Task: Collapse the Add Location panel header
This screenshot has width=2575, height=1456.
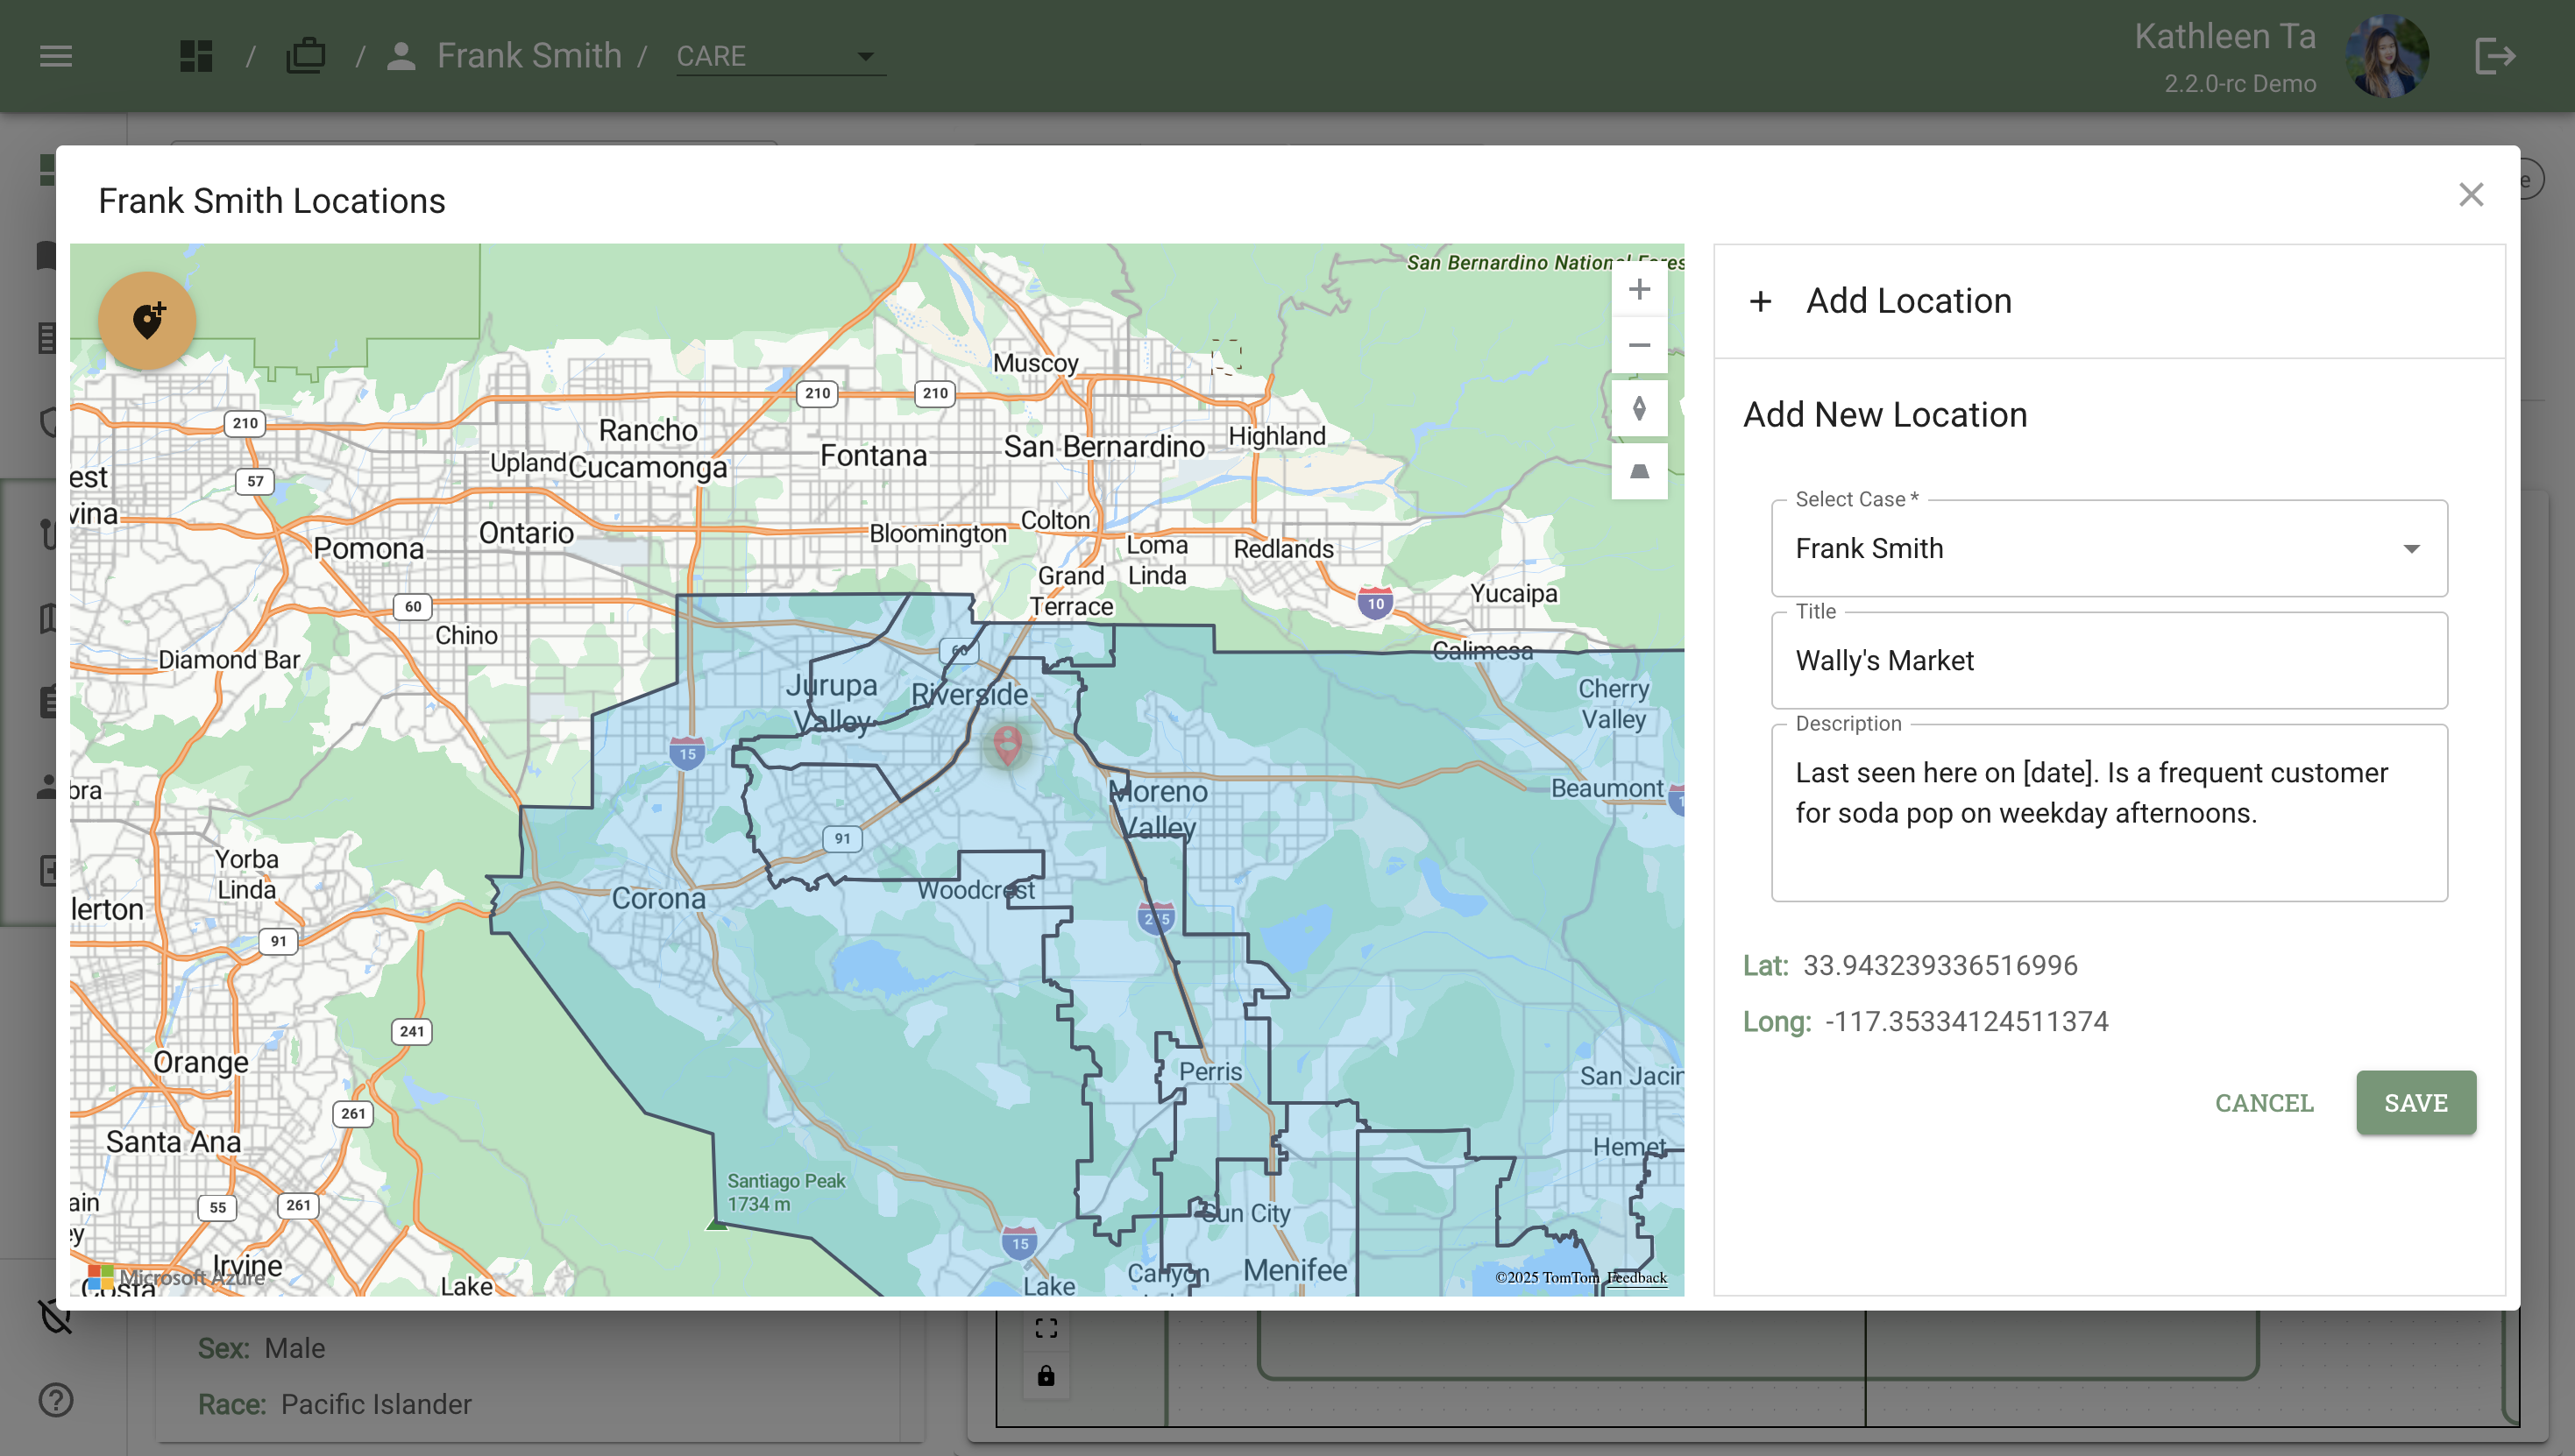Action: pos(1907,301)
